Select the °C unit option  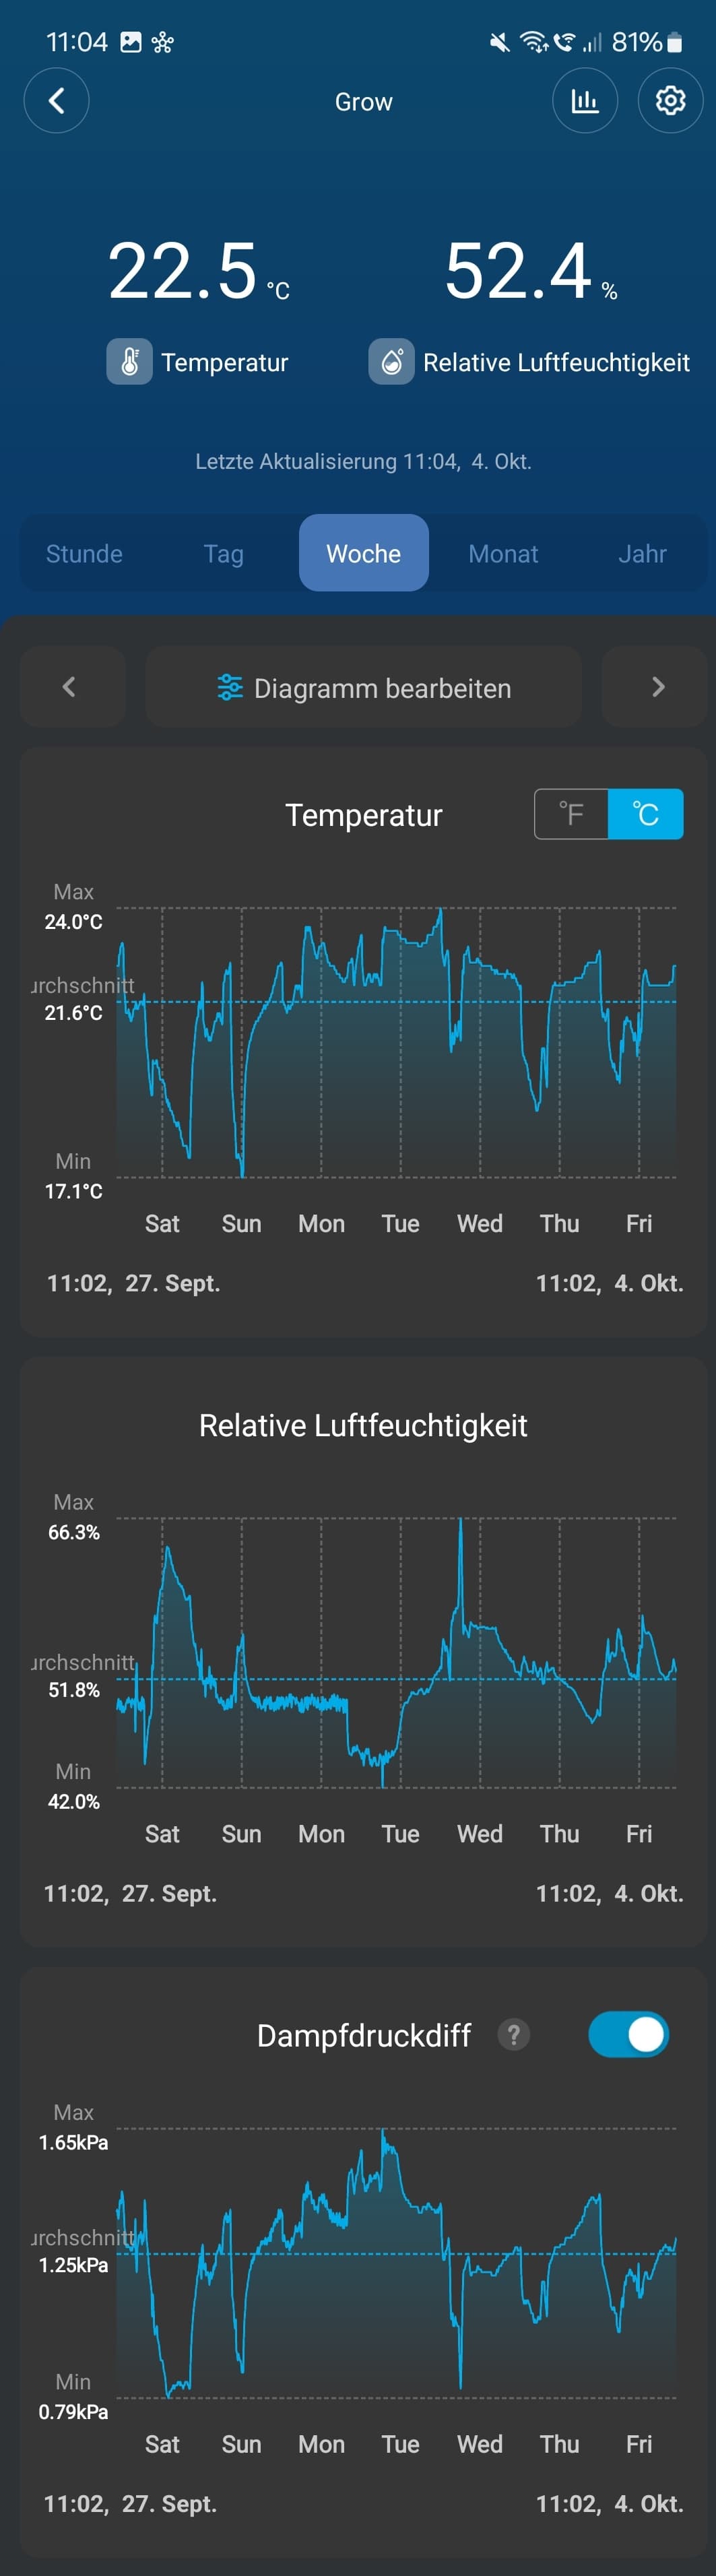646,814
